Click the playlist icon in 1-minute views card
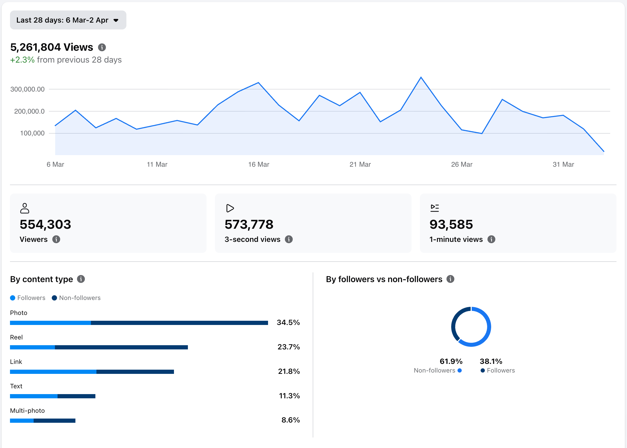This screenshot has width=627, height=448. (x=435, y=208)
